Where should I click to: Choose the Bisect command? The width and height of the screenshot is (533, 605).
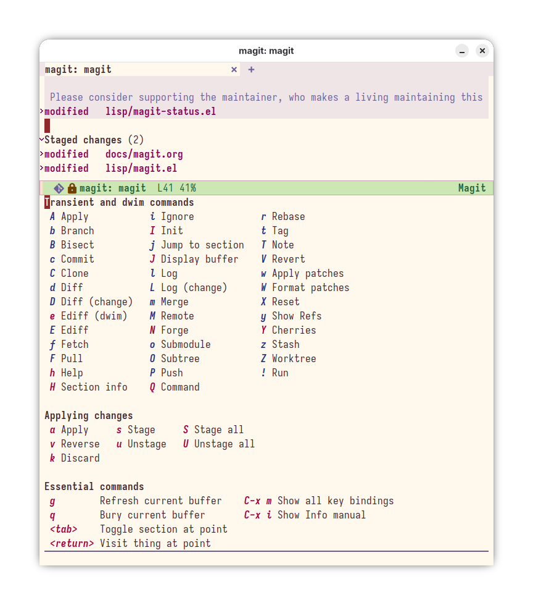(x=72, y=245)
